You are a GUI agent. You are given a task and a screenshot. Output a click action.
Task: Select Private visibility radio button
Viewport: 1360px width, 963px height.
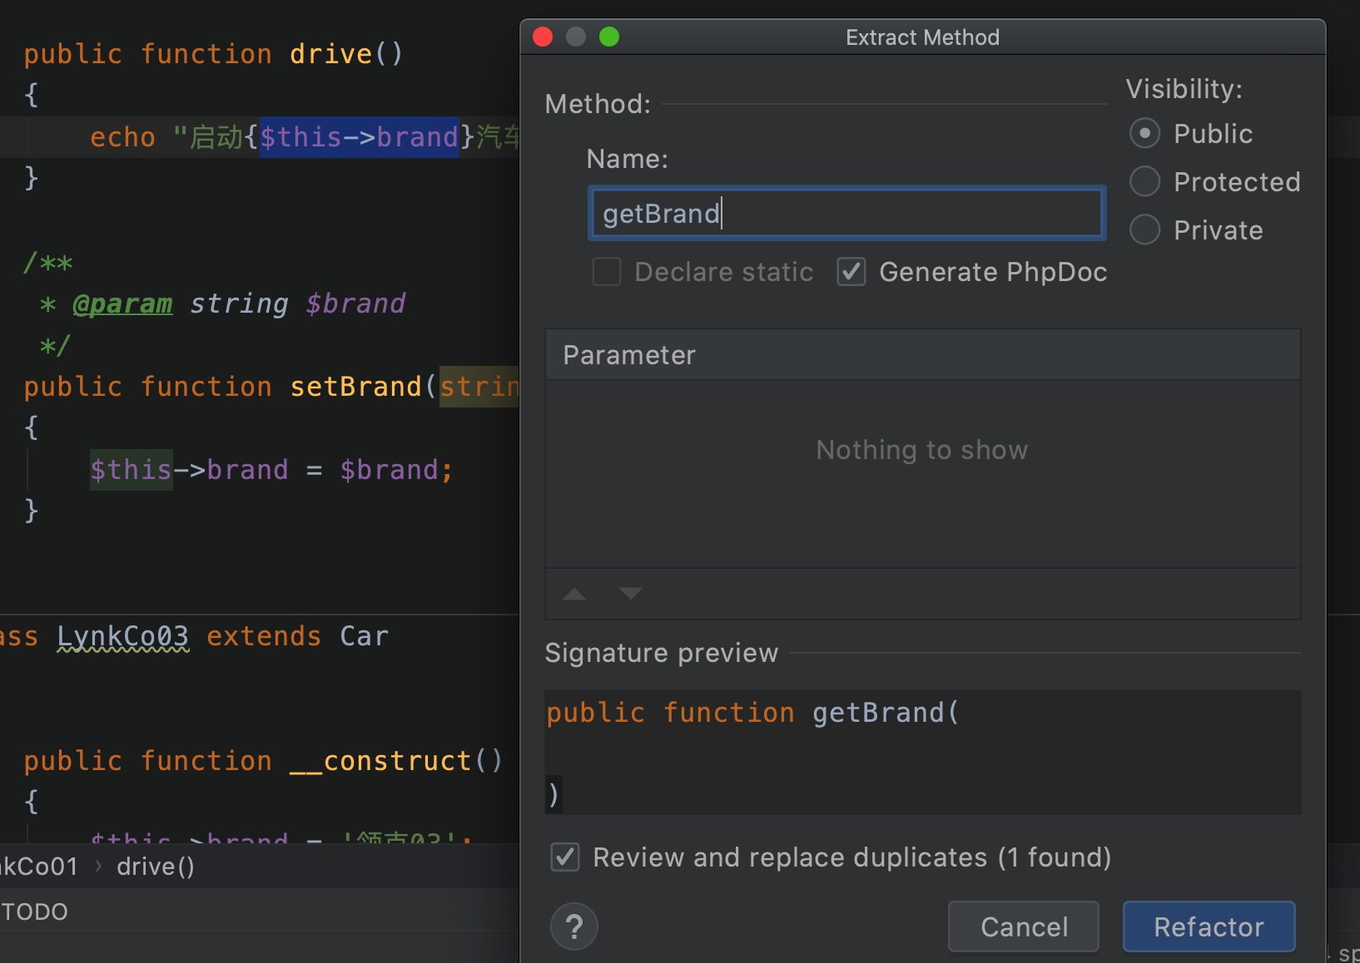point(1144,230)
